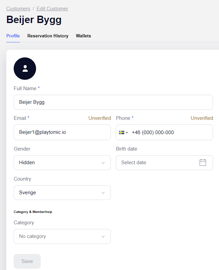
Task: Open the Wallets tab
Action: [83, 36]
